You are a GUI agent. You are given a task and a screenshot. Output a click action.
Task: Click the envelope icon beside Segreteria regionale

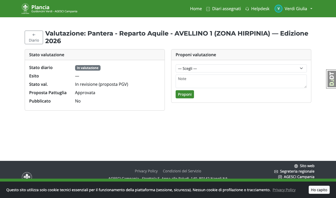[276, 172]
